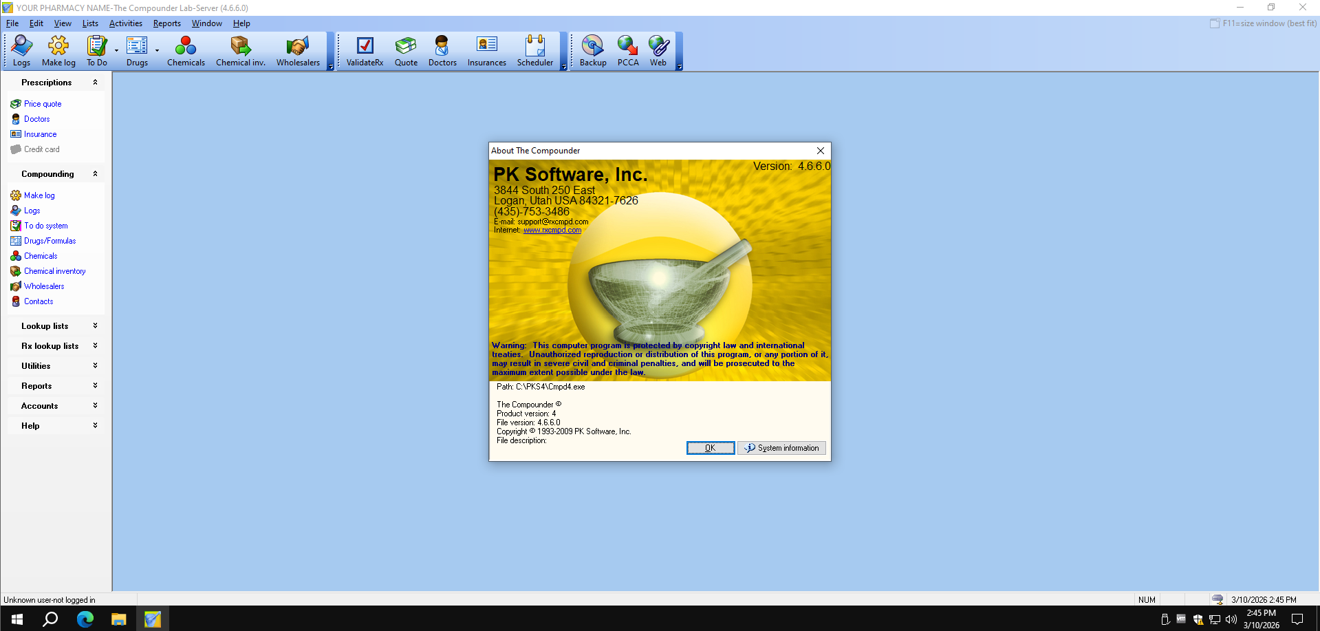Open Chemicals sidebar link
The height and width of the screenshot is (631, 1320).
pyautogui.click(x=41, y=256)
